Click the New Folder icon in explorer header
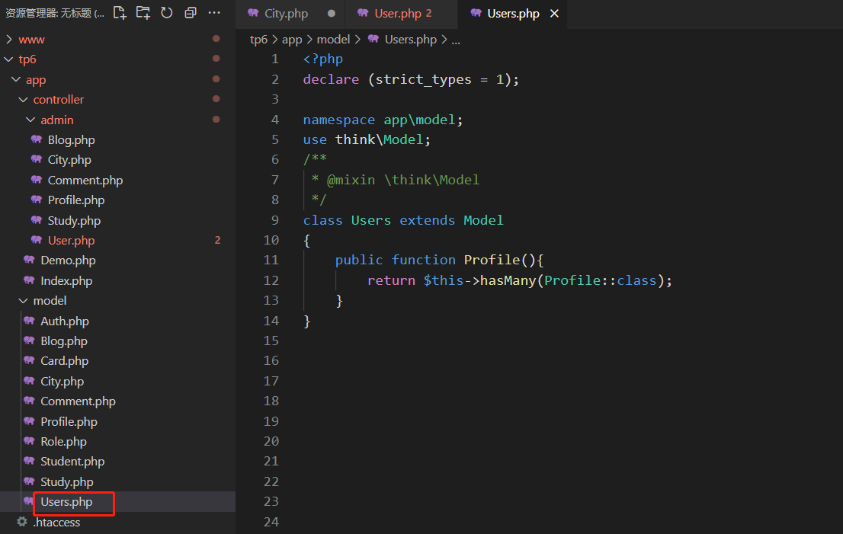Image resolution: width=843 pixels, height=534 pixels. pos(143,13)
